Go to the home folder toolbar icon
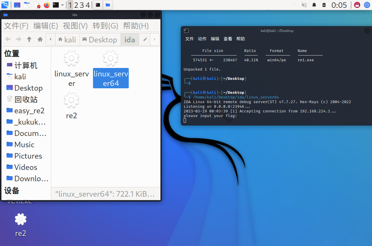The height and width of the screenshot is (246, 372). click(x=40, y=39)
